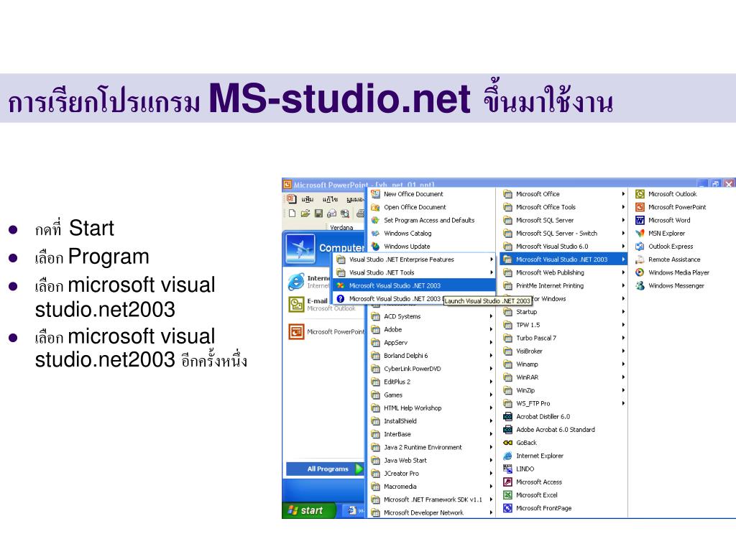Click Internet Explorer icon in programs list
736x552 pixels.
click(x=507, y=456)
